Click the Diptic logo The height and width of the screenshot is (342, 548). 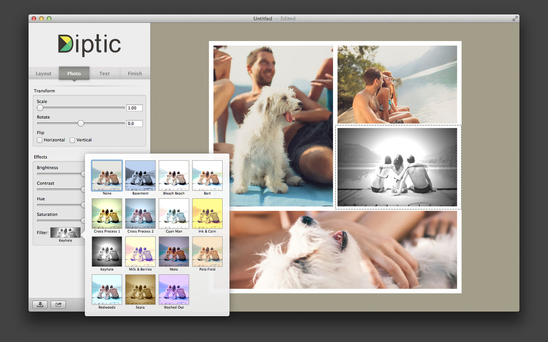pos(89,45)
